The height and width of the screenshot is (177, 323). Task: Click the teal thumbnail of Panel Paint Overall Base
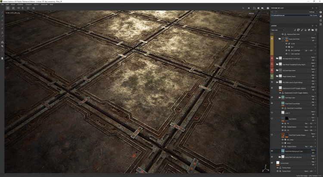point(283,103)
